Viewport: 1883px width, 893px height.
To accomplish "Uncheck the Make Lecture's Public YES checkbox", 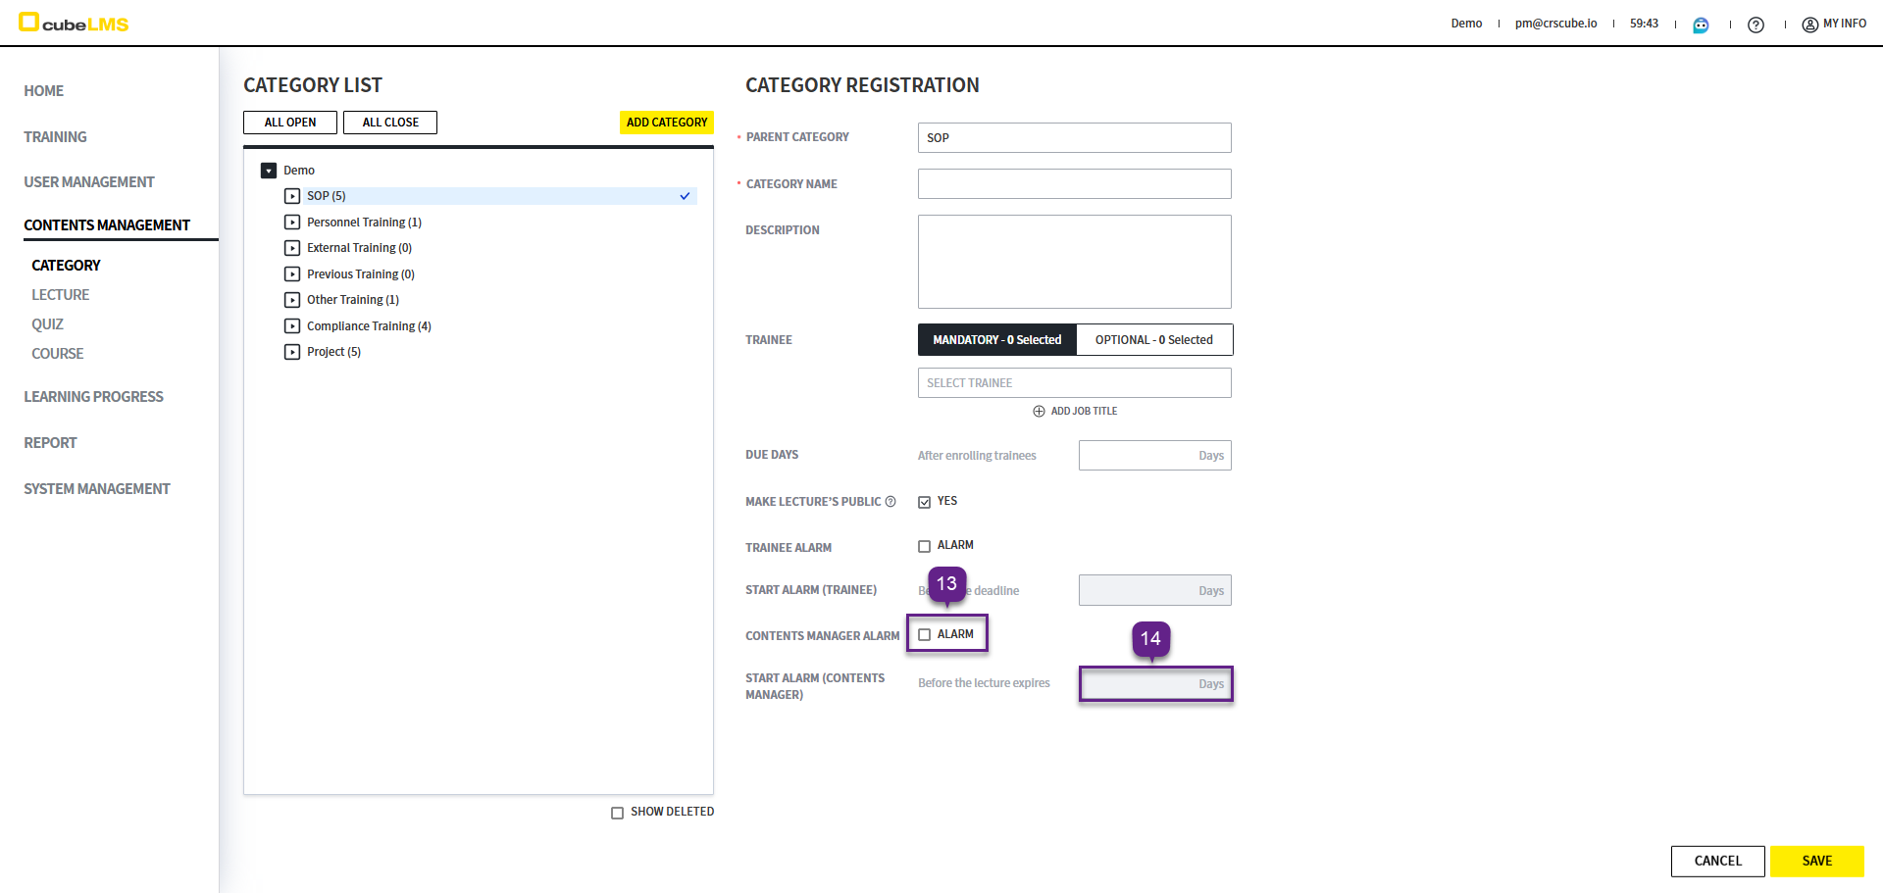I will (x=924, y=502).
